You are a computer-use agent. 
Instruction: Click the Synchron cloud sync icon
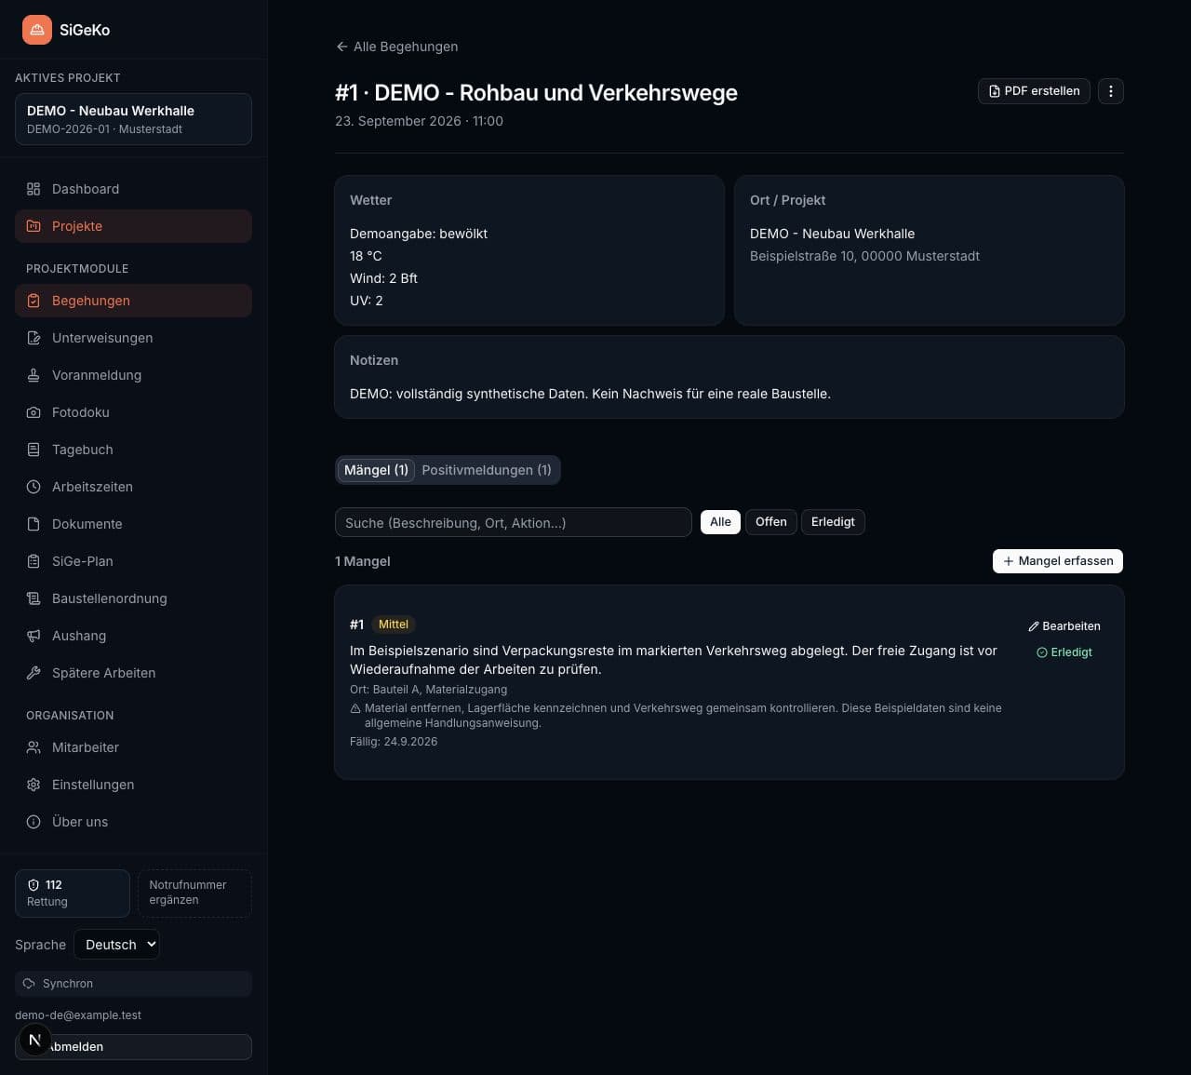point(29,984)
